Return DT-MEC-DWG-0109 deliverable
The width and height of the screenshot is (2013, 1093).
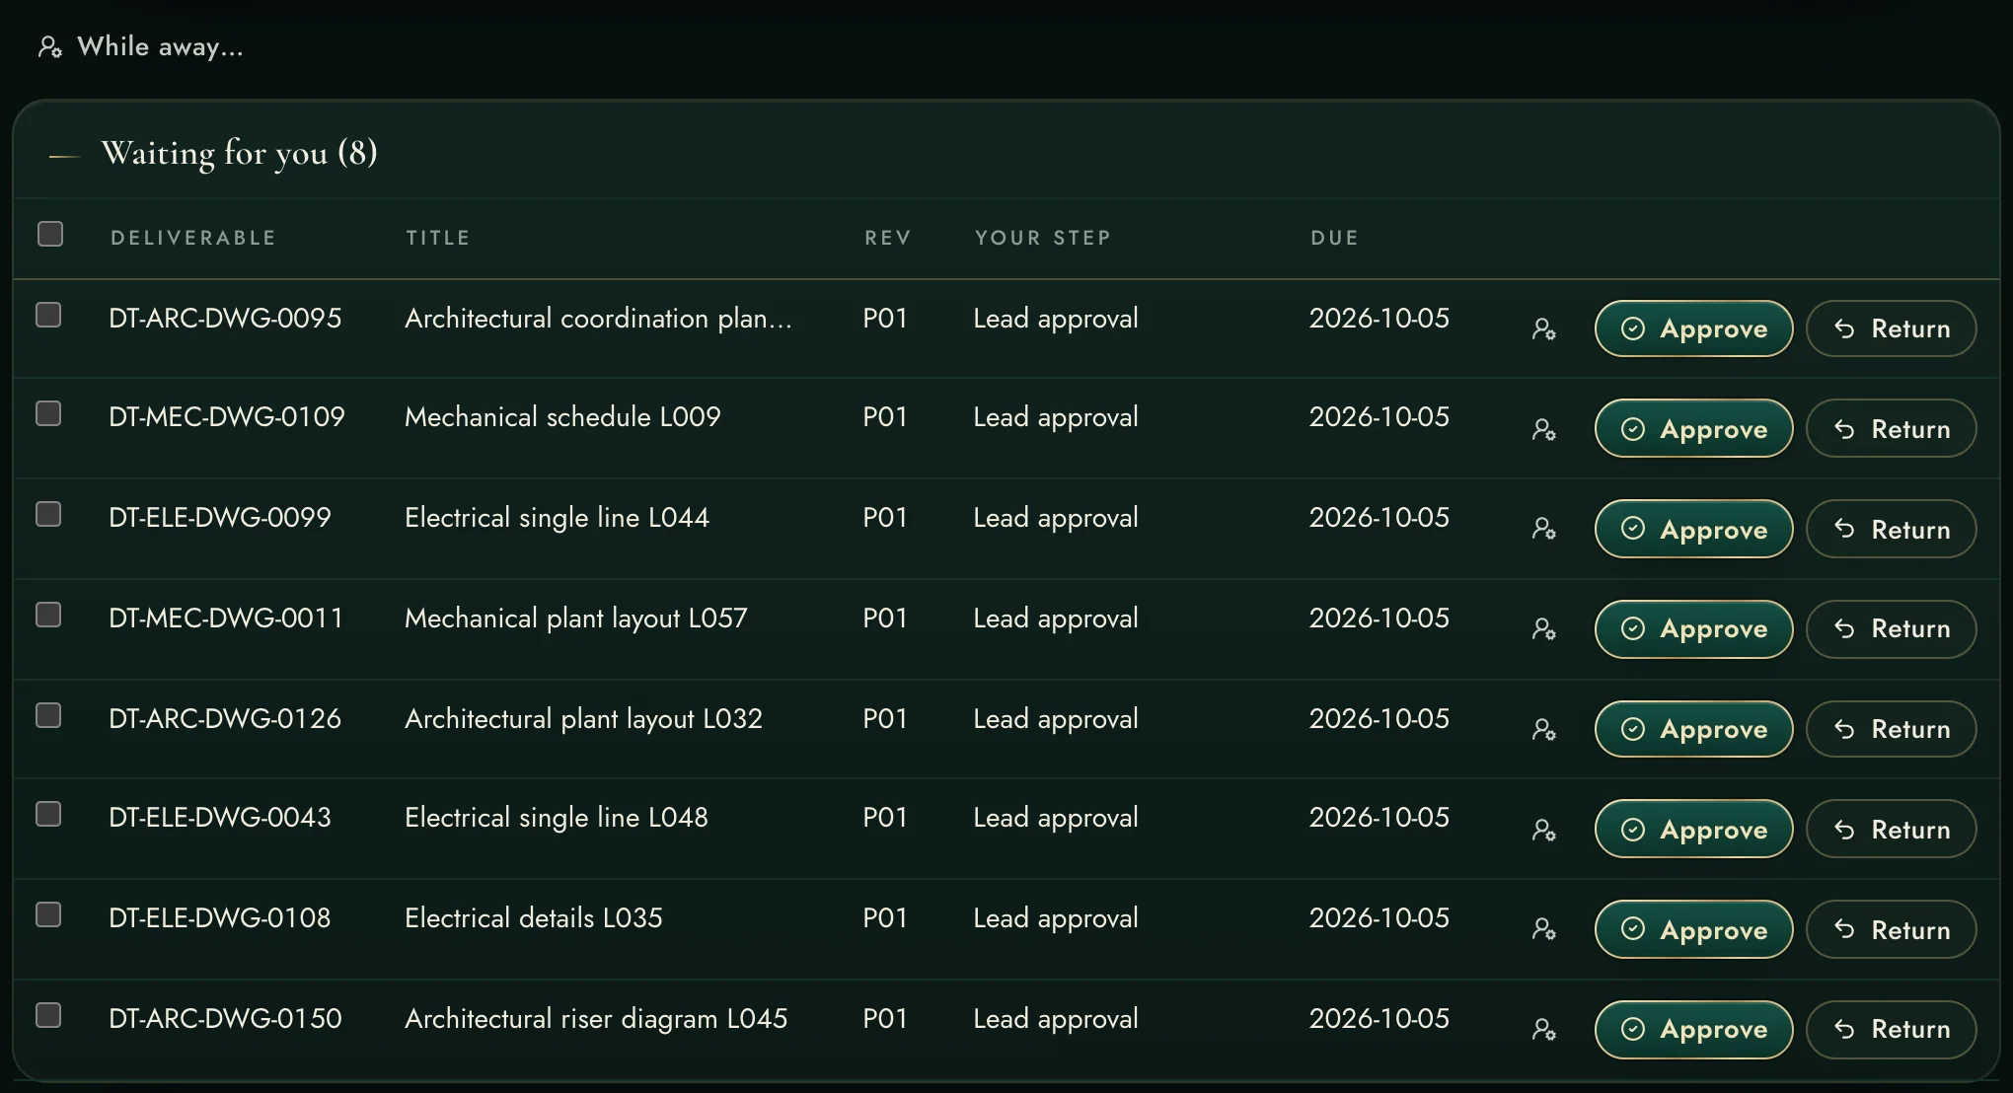(x=1891, y=428)
